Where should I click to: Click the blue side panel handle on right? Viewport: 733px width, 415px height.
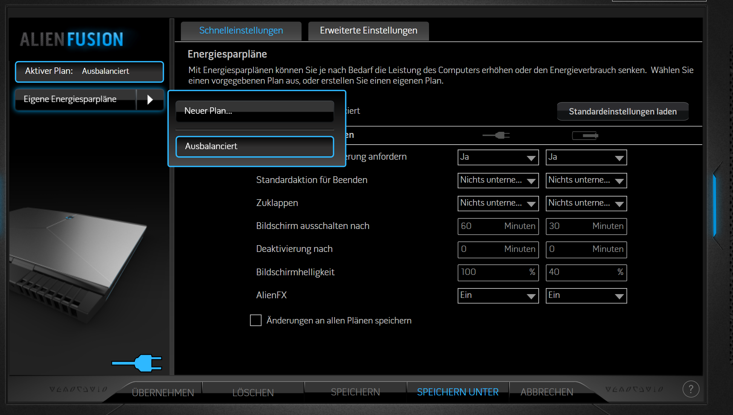[715, 205]
